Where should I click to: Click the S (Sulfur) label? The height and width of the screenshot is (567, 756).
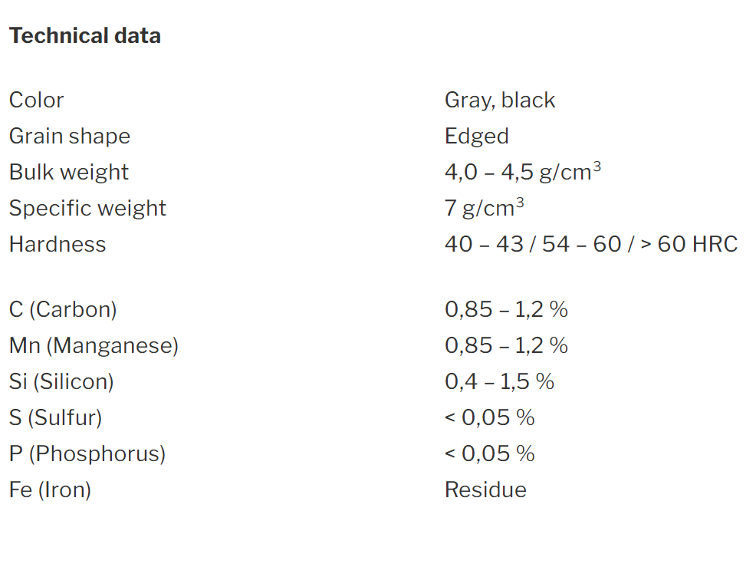[x=56, y=418]
